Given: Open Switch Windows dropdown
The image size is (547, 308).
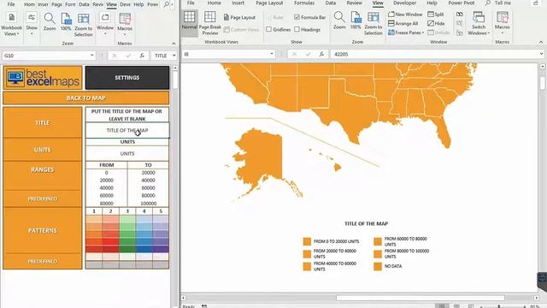Looking at the screenshot, I should 479,23.
